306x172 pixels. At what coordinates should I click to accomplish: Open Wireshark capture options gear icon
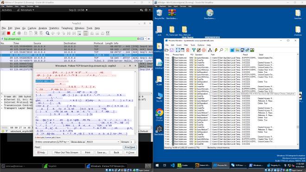tap(19, 33)
